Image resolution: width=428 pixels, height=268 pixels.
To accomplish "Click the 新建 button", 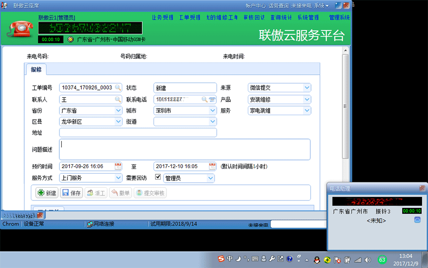I will 47,193.
